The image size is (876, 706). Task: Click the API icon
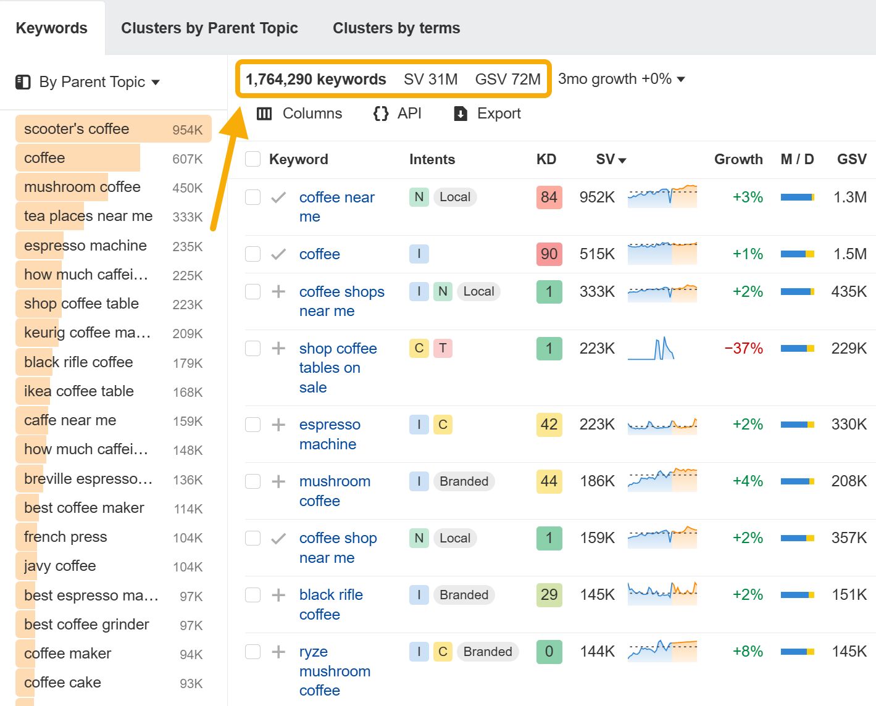[x=380, y=114]
